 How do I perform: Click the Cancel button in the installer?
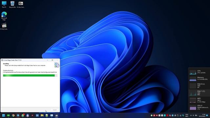coord(54,110)
